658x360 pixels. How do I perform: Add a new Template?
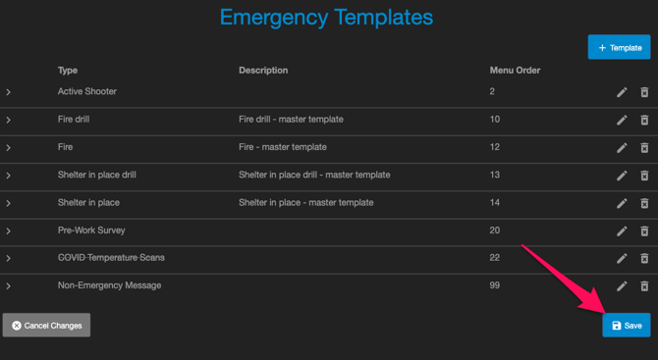pos(620,47)
